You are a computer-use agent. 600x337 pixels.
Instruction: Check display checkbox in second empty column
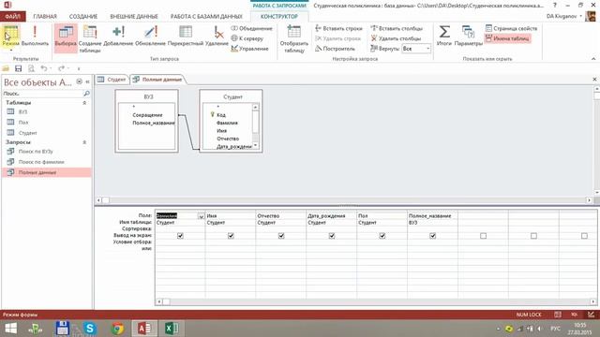[533, 236]
